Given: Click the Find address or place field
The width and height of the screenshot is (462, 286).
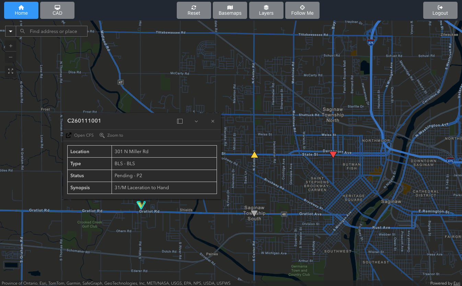Looking at the screenshot, I should (x=55, y=31).
